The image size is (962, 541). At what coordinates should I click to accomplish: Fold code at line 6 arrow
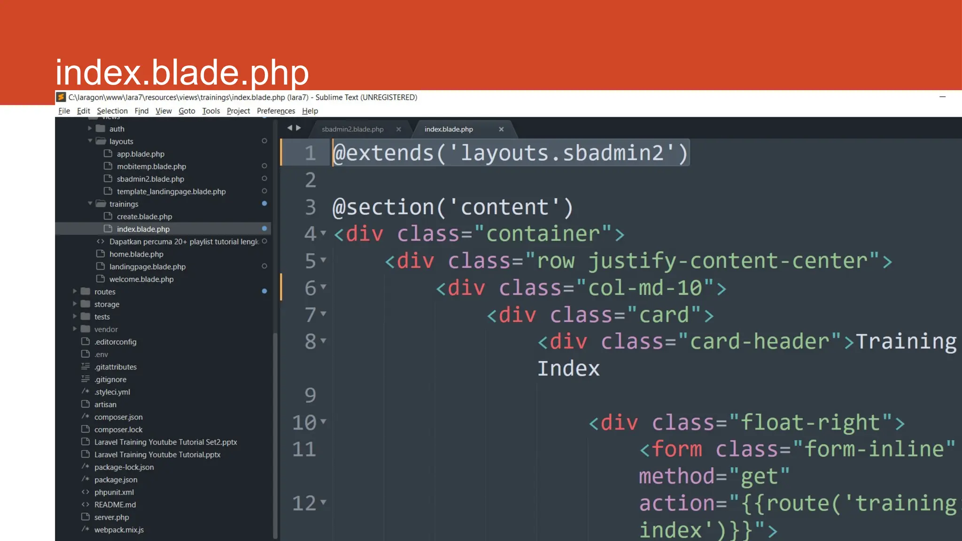point(323,286)
